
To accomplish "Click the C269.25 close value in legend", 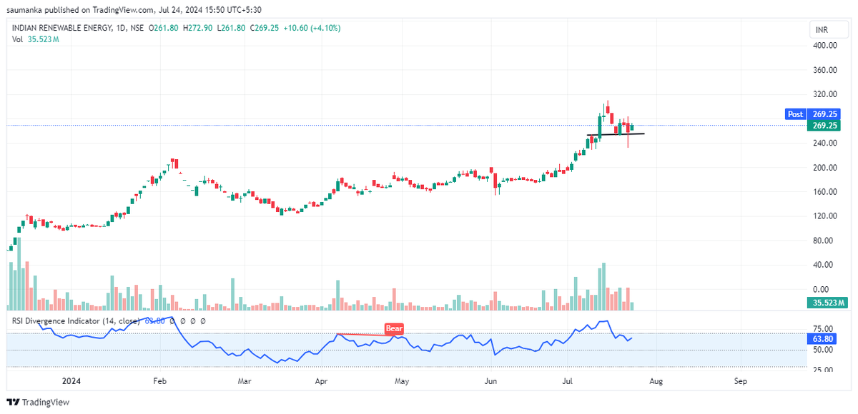I will point(264,29).
